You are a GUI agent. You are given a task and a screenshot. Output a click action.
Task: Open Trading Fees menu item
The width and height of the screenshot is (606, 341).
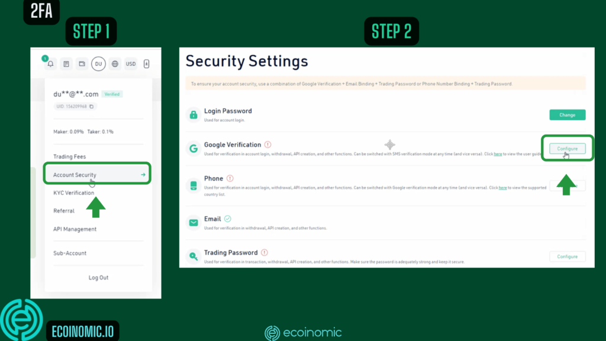click(70, 156)
